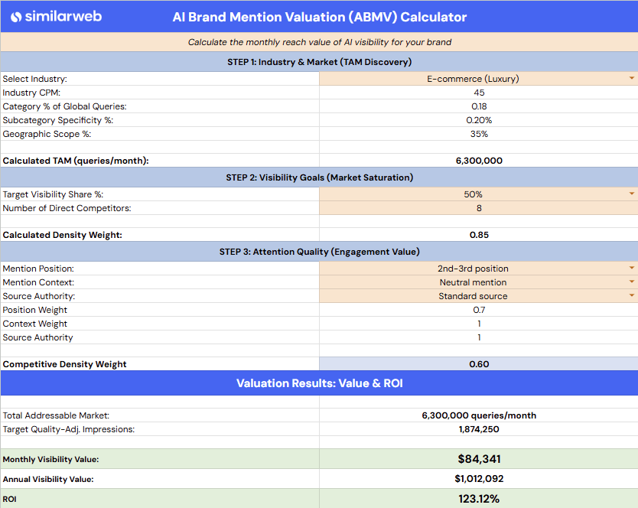Image resolution: width=638 pixels, height=508 pixels.
Task: Select the Monthly Visibility Value amount
Action: (x=480, y=459)
